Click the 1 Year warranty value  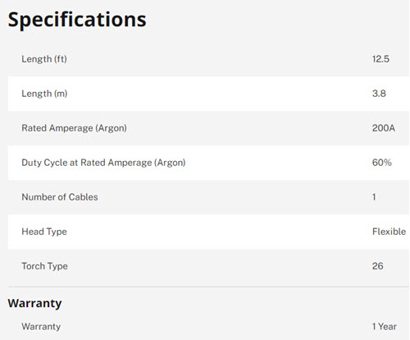tap(385, 326)
